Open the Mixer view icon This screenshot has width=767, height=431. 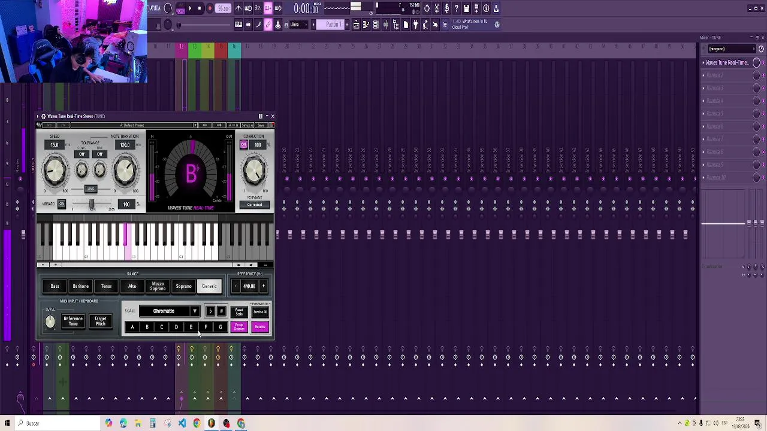coord(385,25)
